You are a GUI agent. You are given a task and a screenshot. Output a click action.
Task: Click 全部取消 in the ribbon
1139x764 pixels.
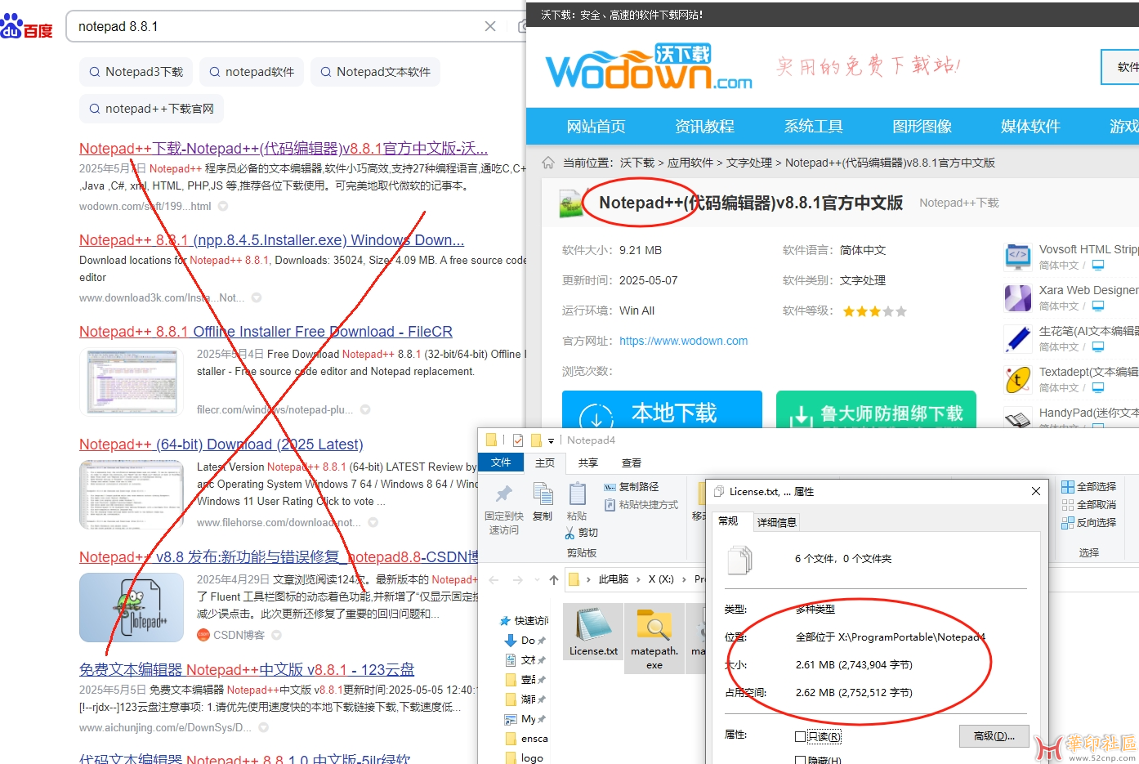pyautogui.click(x=1088, y=505)
